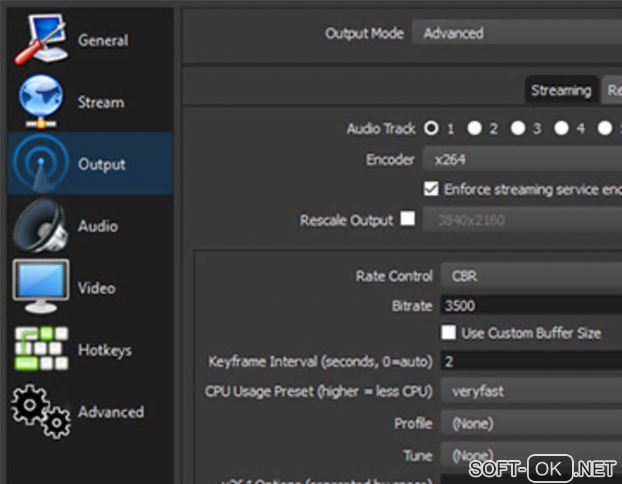Open Video settings via the monitor icon
Screen dimensions: 622x484
pyautogui.click(x=41, y=286)
